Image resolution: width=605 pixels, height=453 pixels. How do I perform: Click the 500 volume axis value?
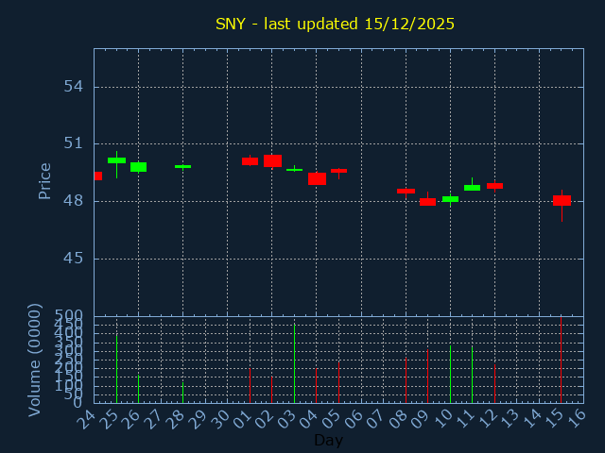point(68,316)
